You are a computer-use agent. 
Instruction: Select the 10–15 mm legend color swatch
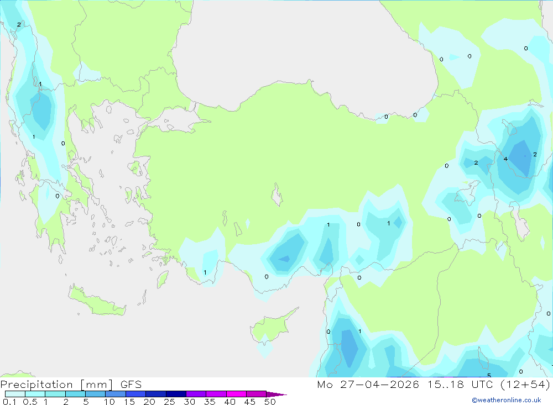point(116,394)
